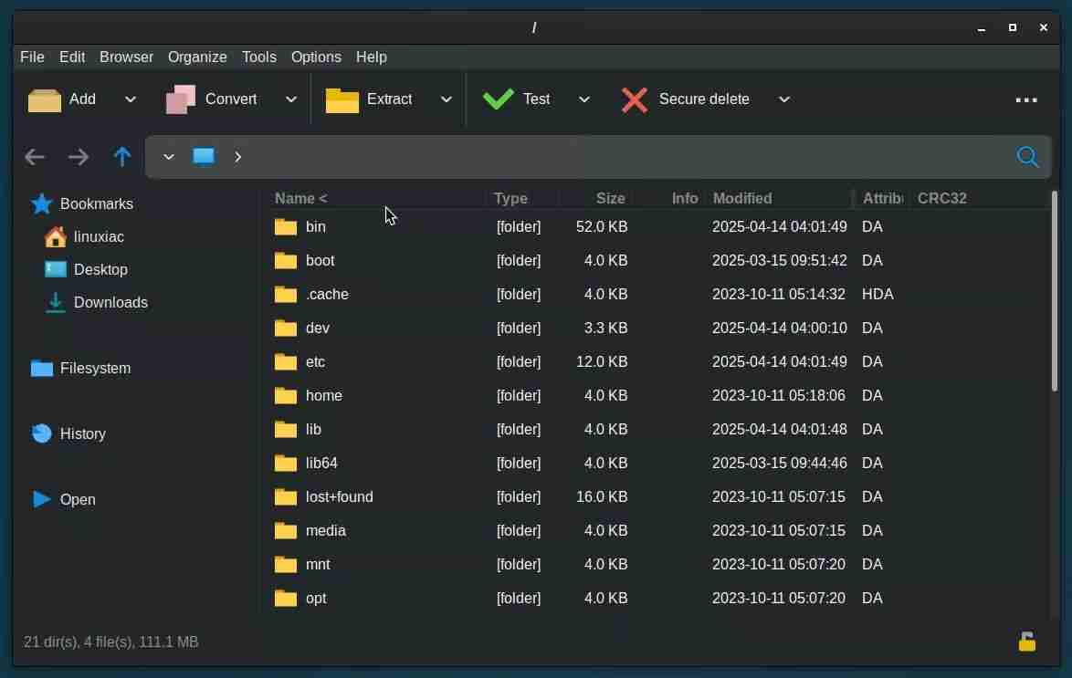Open the Tools menu
Viewport: 1072px width, 678px height.
click(258, 57)
